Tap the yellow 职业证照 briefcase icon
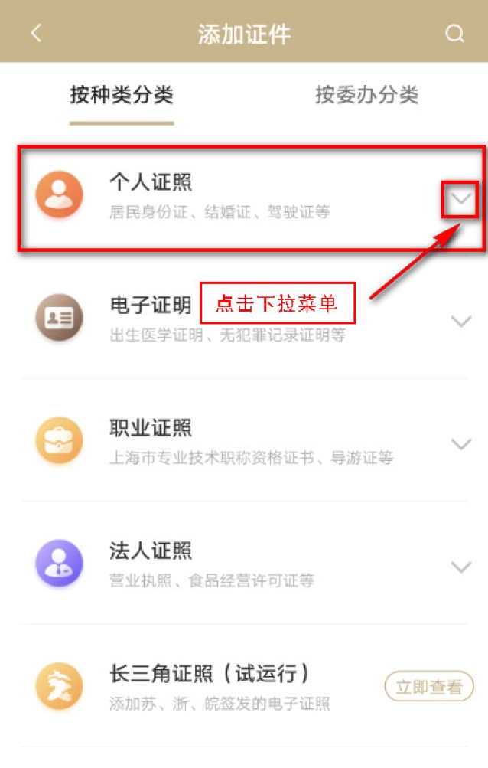Viewport: 488px width, 768px height. pyautogui.click(x=59, y=440)
